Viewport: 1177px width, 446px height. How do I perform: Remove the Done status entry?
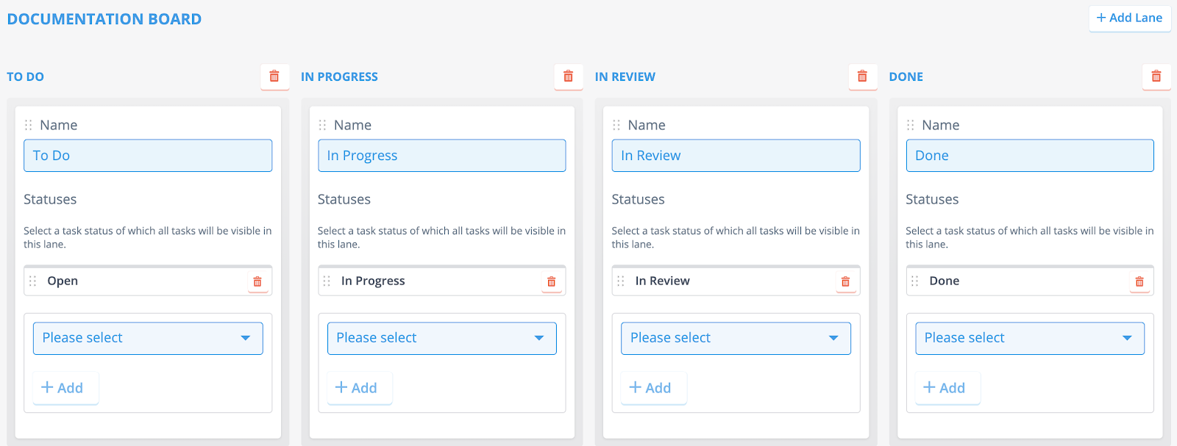coord(1139,281)
